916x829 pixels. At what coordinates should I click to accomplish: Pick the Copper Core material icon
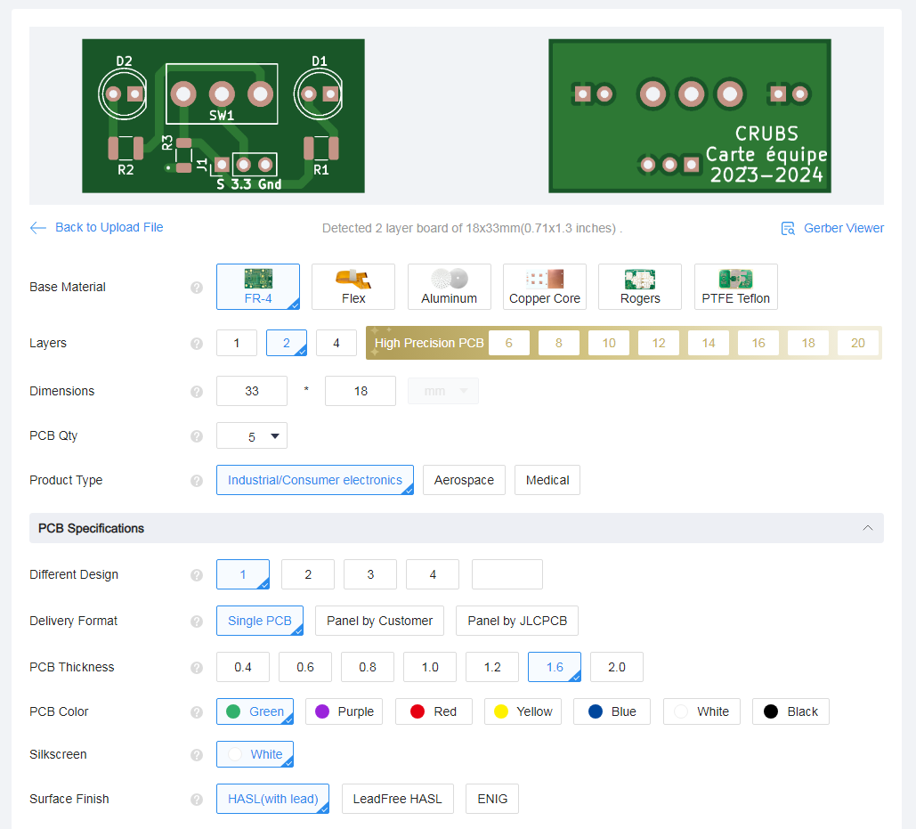tap(544, 279)
